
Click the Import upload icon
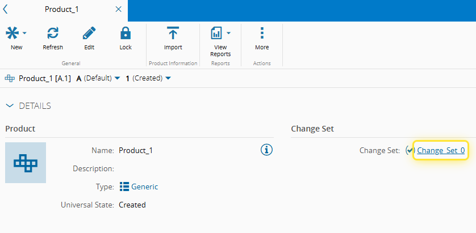point(173,33)
